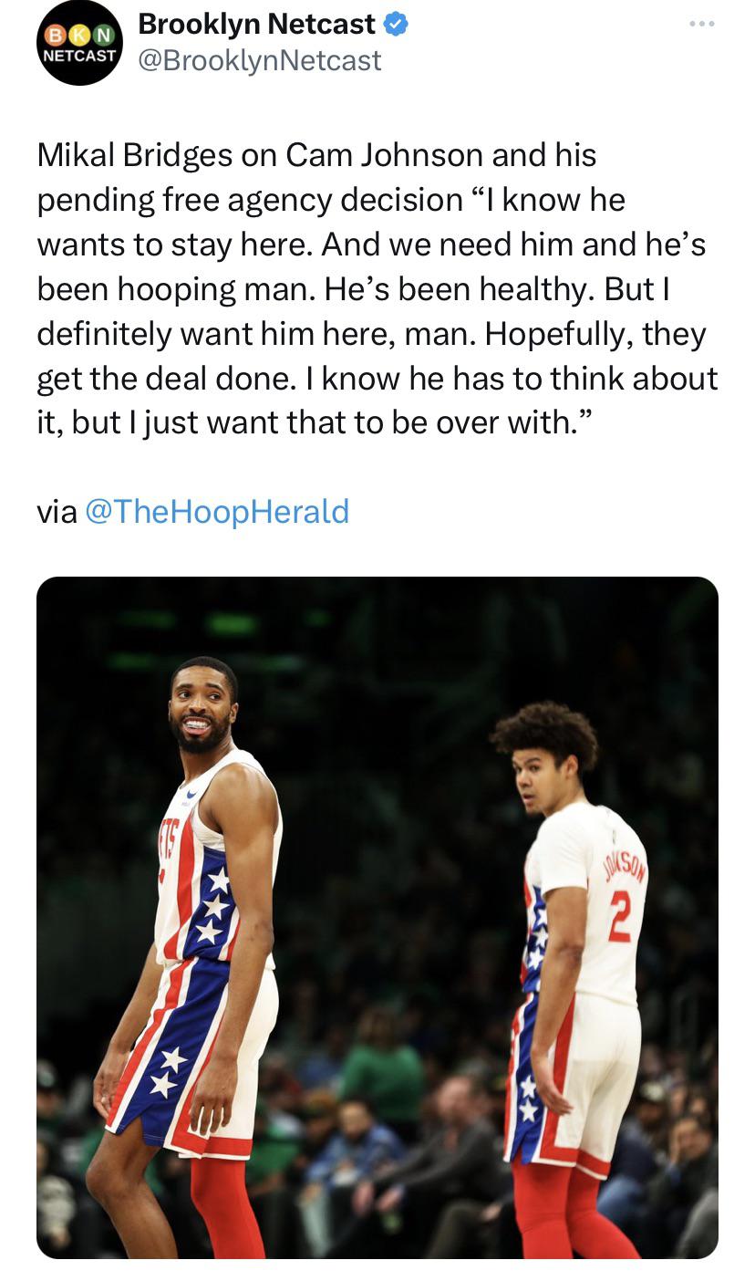This screenshot has width=755, height=1281.
Task: Click the "NETCAST" word in the avatar logo
Action: pos(79,55)
